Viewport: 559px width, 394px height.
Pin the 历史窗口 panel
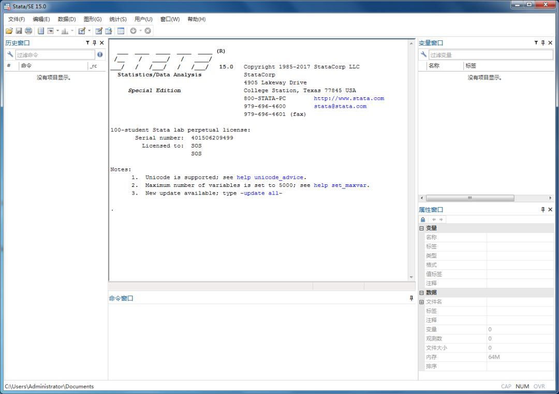pos(95,43)
